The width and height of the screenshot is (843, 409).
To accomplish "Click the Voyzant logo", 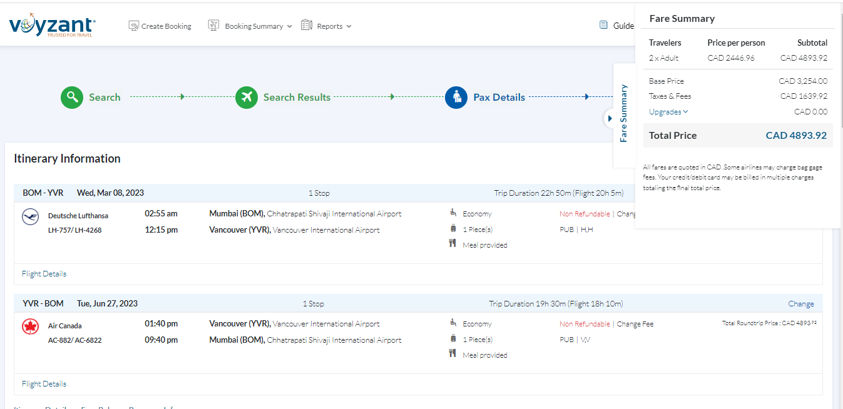I will [x=52, y=26].
